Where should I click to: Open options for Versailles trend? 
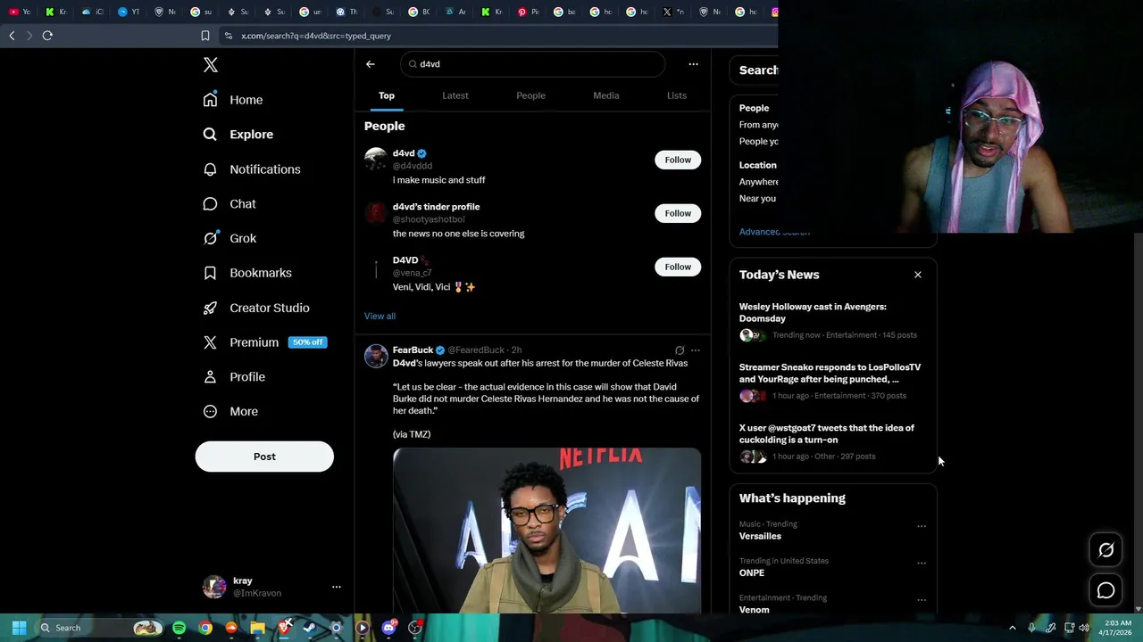pyautogui.click(x=922, y=526)
